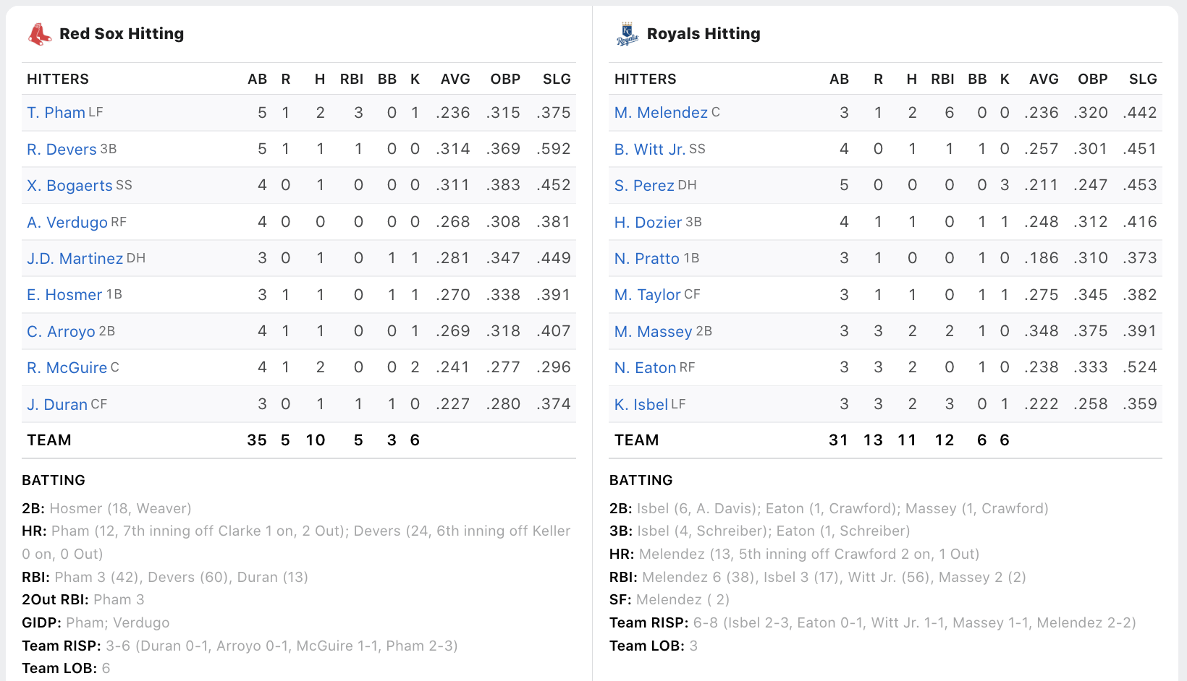Click A. Verdugo player name
Screen dimensions: 1187x681
coord(67,223)
